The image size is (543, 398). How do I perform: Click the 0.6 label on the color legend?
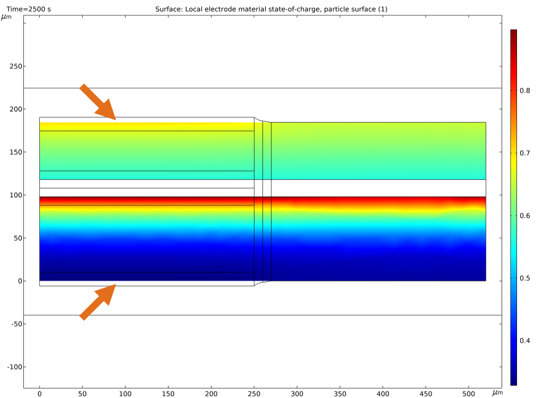pos(525,215)
